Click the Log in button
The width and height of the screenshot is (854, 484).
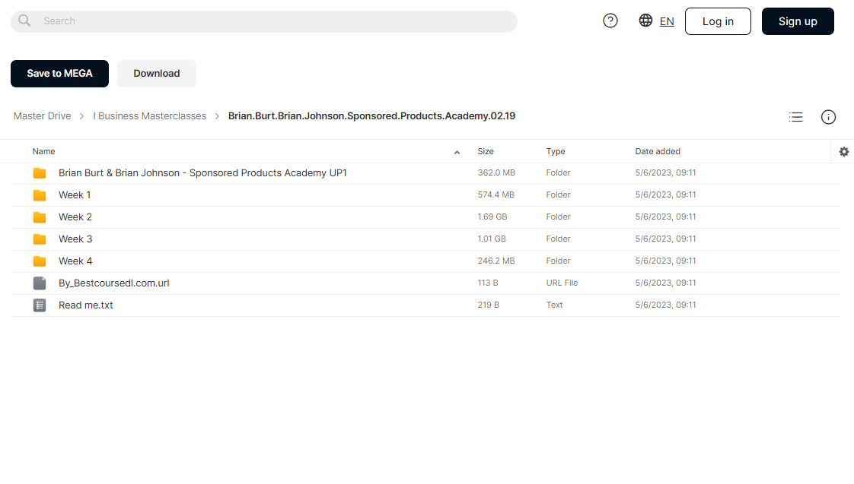(x=718, y=21)
